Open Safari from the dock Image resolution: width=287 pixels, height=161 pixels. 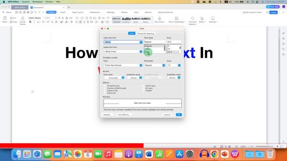37,154
